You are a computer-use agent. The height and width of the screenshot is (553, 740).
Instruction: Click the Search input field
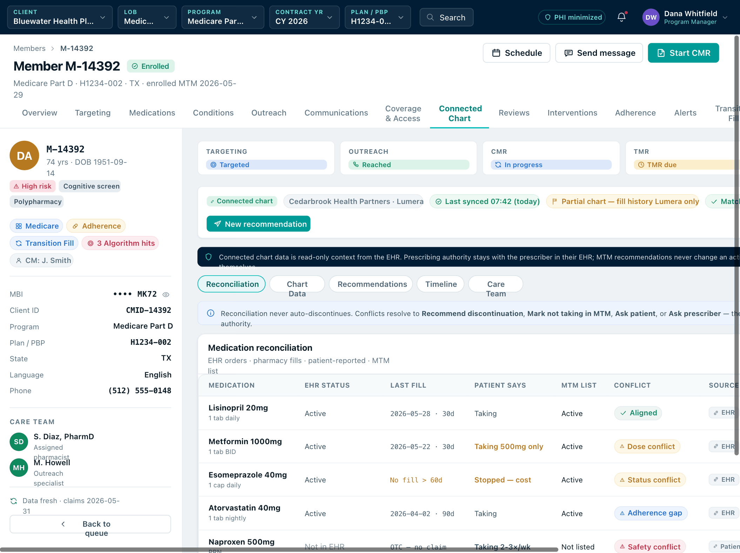(x=446, y=17)
